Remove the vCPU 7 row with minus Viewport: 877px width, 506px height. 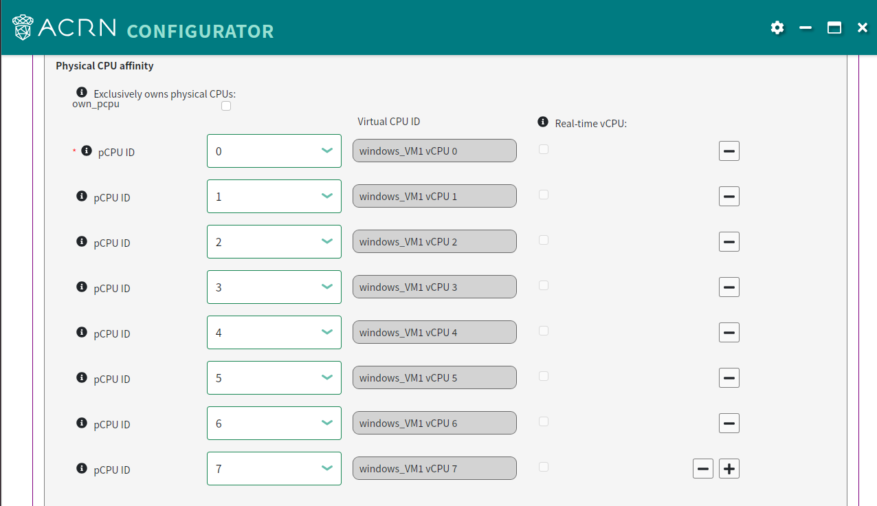click(x=703, y=469)
